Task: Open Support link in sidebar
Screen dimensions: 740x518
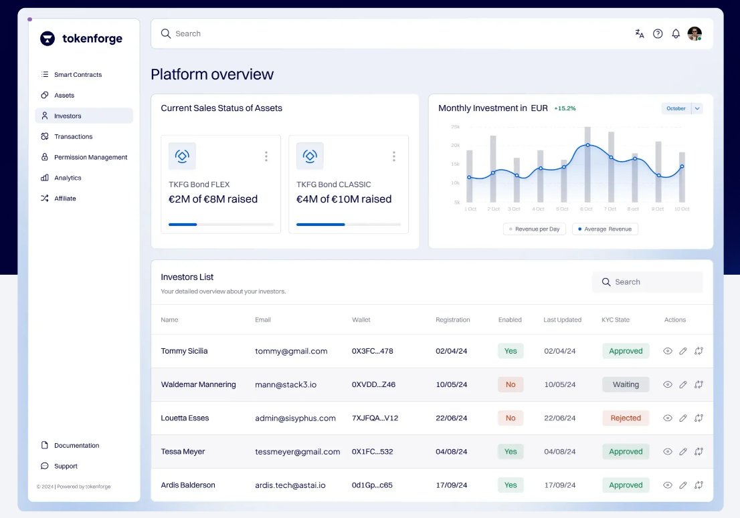Action: (x=84, y=466)
